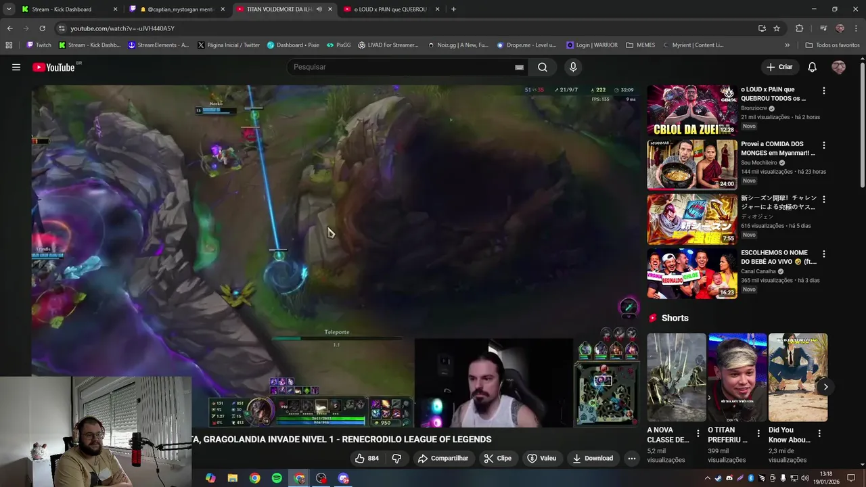This screenshot has width=866, height=487.
Task: Dislike the video with thumbs down
Action: point(396,458)
